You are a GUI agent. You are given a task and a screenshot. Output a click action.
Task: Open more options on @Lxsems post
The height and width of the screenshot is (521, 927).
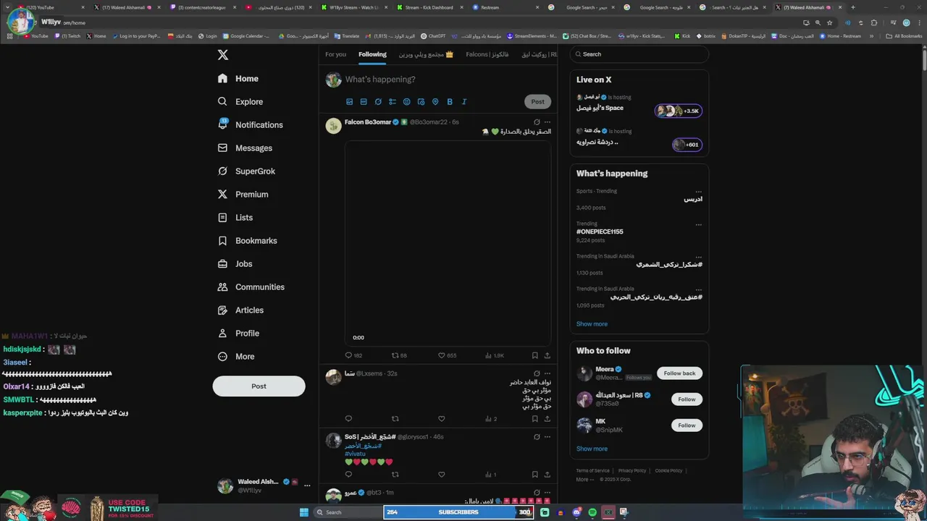tap(548, 373)
